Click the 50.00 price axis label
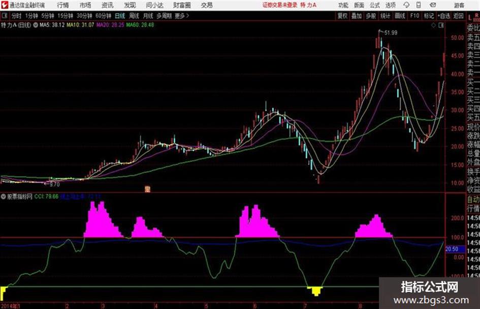The height and width of the screenshot is (309, 480). [x=457, y=38]
